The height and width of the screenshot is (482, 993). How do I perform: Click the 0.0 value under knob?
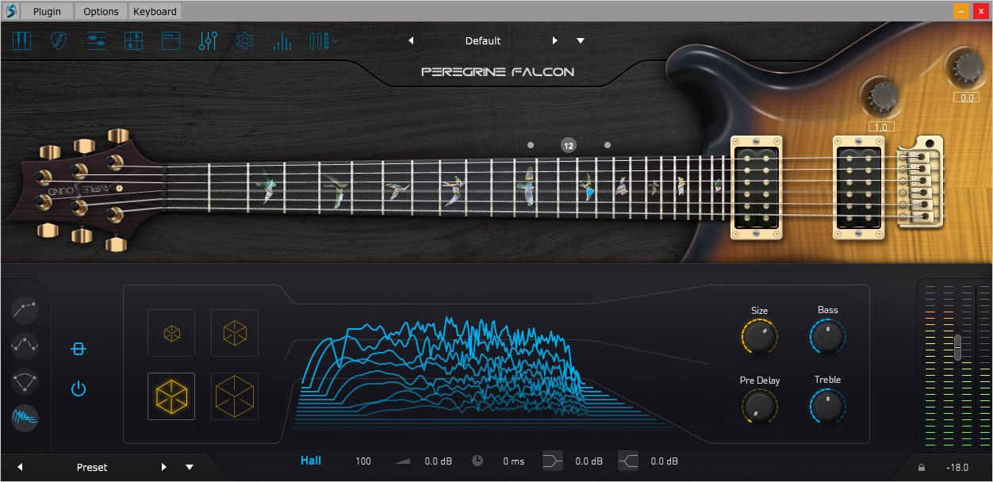(968, 98)
